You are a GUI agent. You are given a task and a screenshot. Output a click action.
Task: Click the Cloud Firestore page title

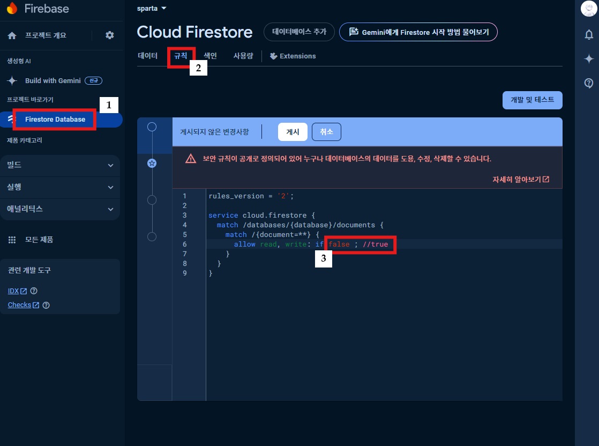click(194, 32)
